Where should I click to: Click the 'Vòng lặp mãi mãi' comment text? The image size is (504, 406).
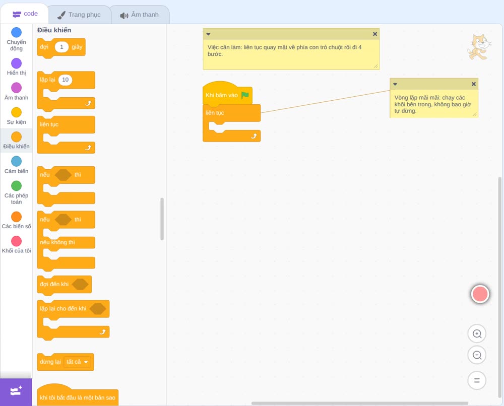click(x=434, y=104)
